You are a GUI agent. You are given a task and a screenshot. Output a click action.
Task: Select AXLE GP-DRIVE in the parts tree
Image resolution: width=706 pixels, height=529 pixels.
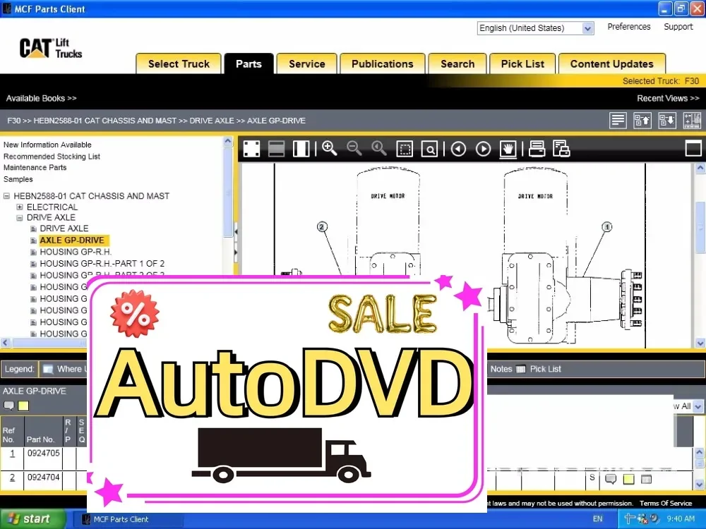pos(73,240)
